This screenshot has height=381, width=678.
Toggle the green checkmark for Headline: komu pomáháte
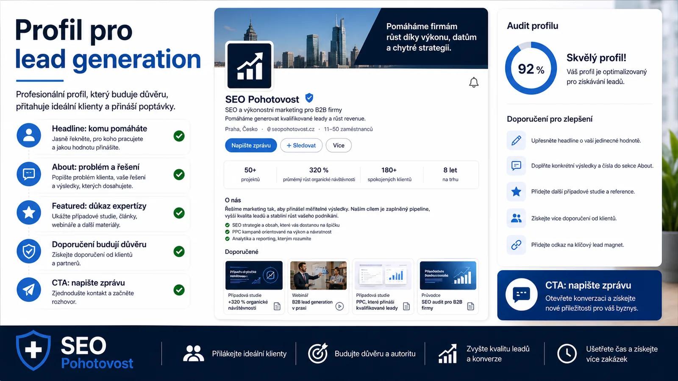179,136
